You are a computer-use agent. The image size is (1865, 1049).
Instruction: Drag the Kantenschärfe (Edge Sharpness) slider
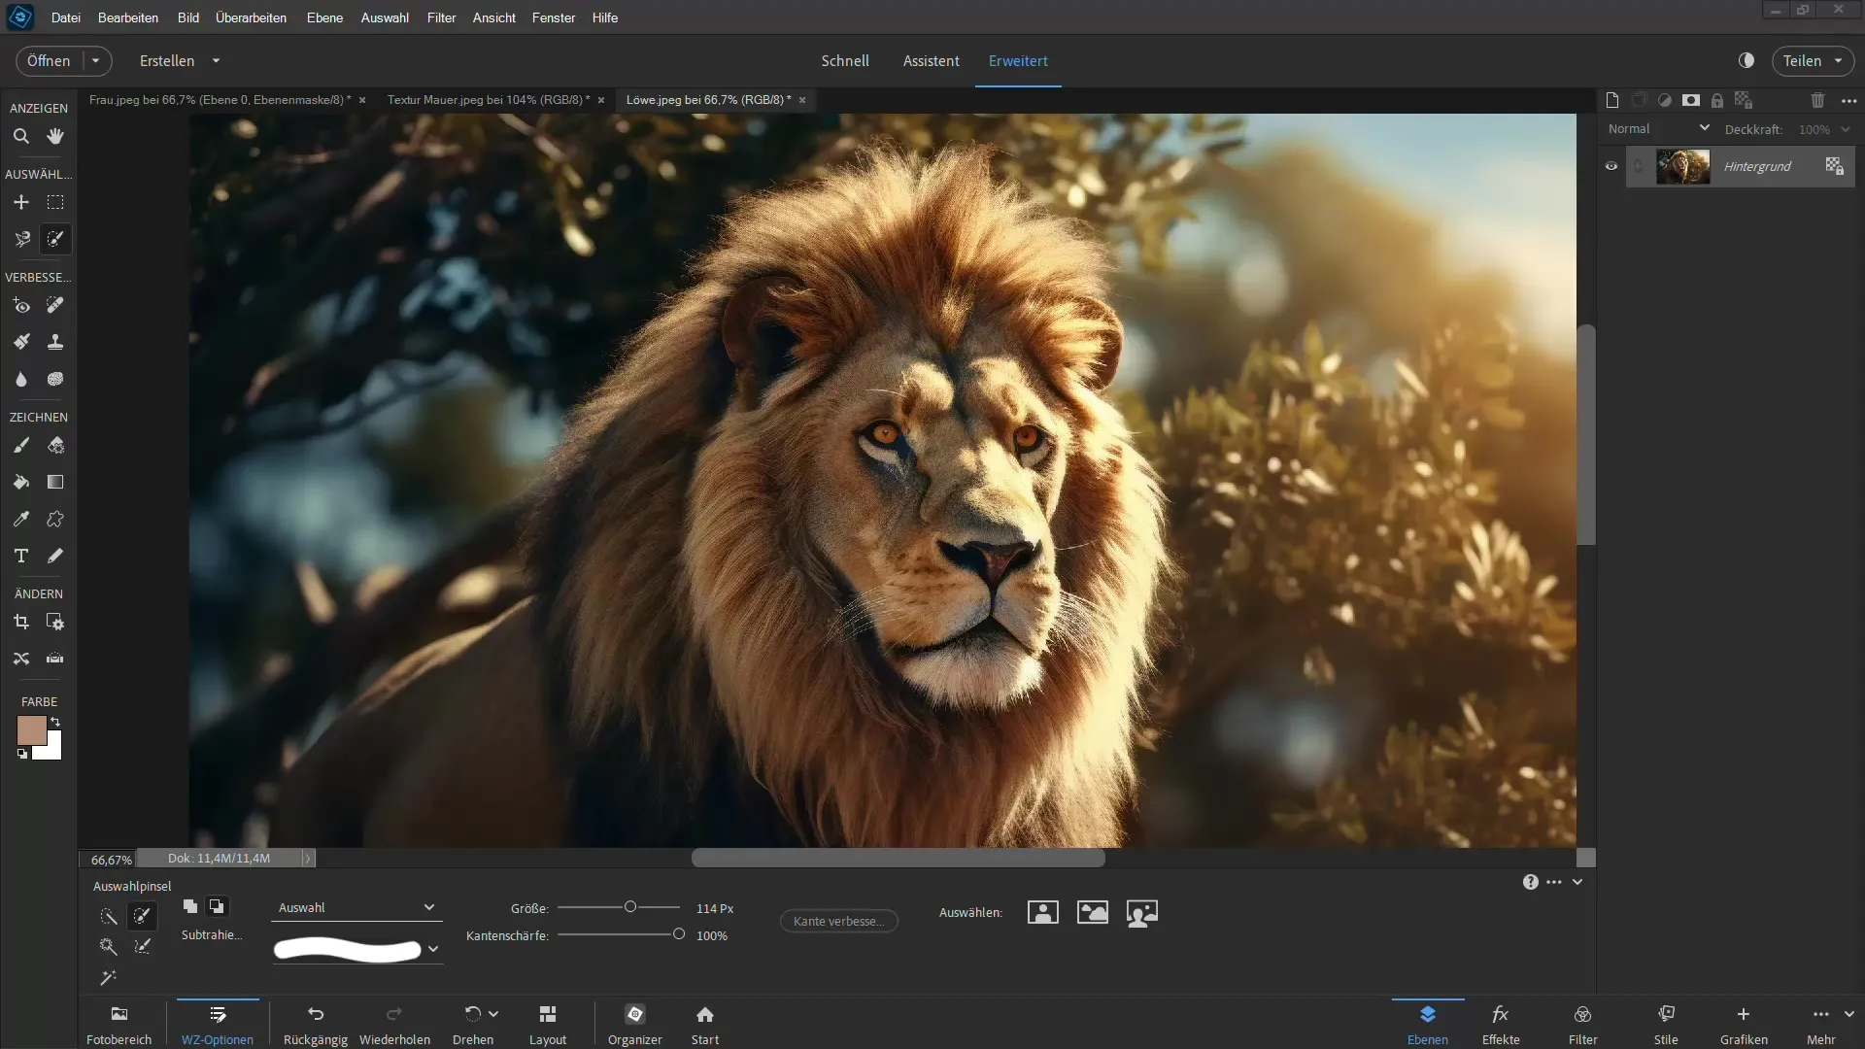(x=678, y=933)
